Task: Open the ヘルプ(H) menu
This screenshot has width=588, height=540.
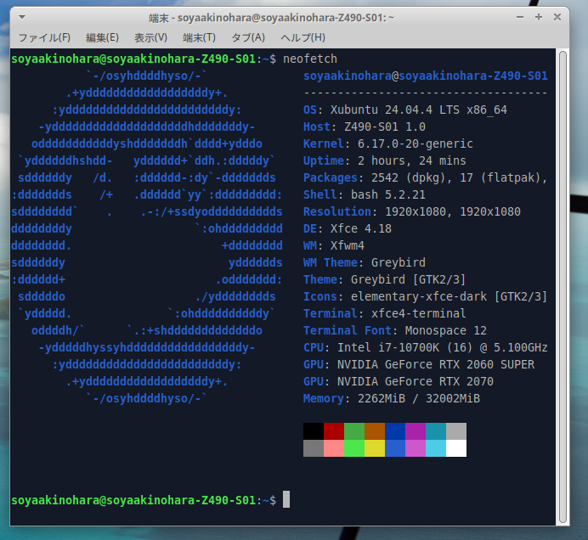Action: 302,37
